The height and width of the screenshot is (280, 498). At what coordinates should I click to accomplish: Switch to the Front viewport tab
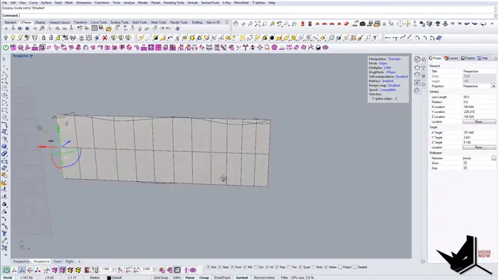pos(57,262)
